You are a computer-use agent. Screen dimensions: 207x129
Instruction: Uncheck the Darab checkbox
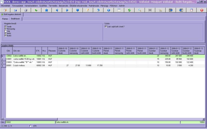click(5, 27)
